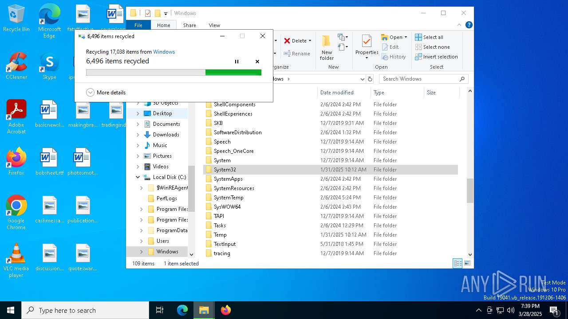568x319 pixels.
Task: Expand More details in recycle dialog
Action: [x=106, y=93]
